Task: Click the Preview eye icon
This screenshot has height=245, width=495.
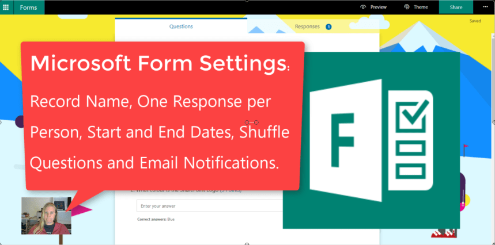Action: pos(363,7)
